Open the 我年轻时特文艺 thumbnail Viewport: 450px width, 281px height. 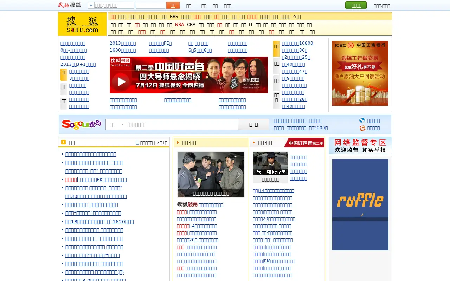click(x=270, y=163)
